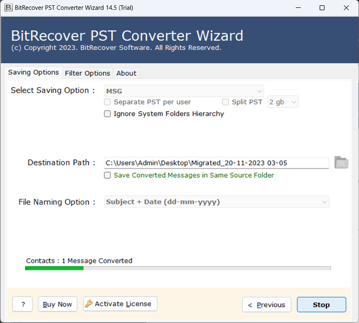Open the Filter Options tab
This screenshot has width=359, height=323.
pos(88,73)
